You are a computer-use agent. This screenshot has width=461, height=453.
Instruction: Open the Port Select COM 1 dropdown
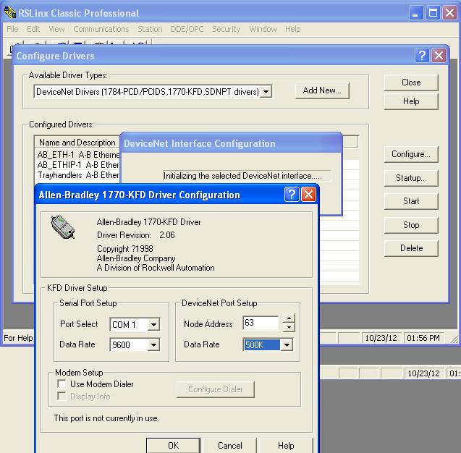[x=153, y=324]
